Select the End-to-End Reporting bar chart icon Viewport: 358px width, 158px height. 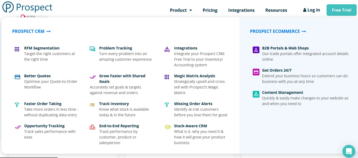pos(92,127)
